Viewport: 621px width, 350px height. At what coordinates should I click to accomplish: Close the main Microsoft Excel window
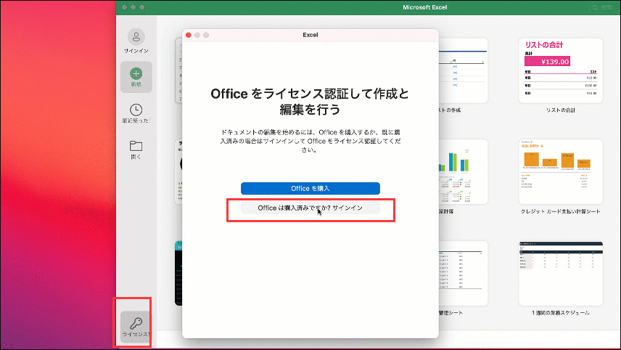[123, 7]
